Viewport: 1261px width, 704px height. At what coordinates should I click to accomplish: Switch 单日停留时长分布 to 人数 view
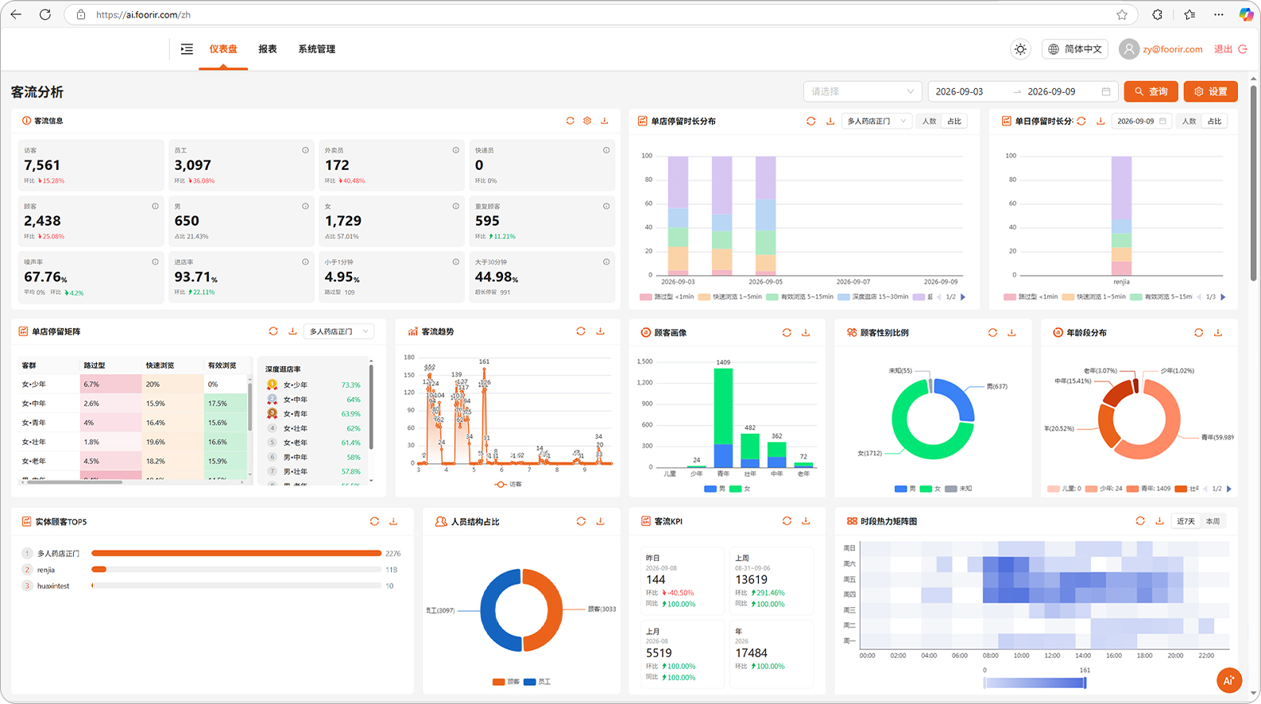(1189, 121)
